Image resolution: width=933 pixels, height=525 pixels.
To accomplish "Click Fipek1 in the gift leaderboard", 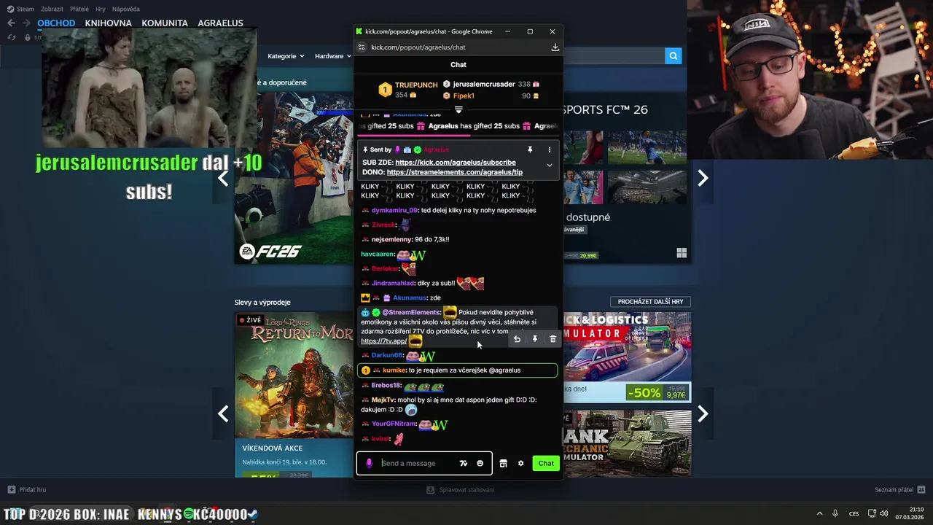I will pos(464,96).
